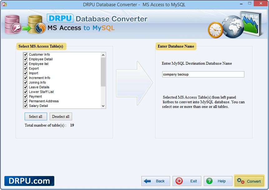
Task: Open the DRPU.com website banner
Action: (x=29, y=181)
